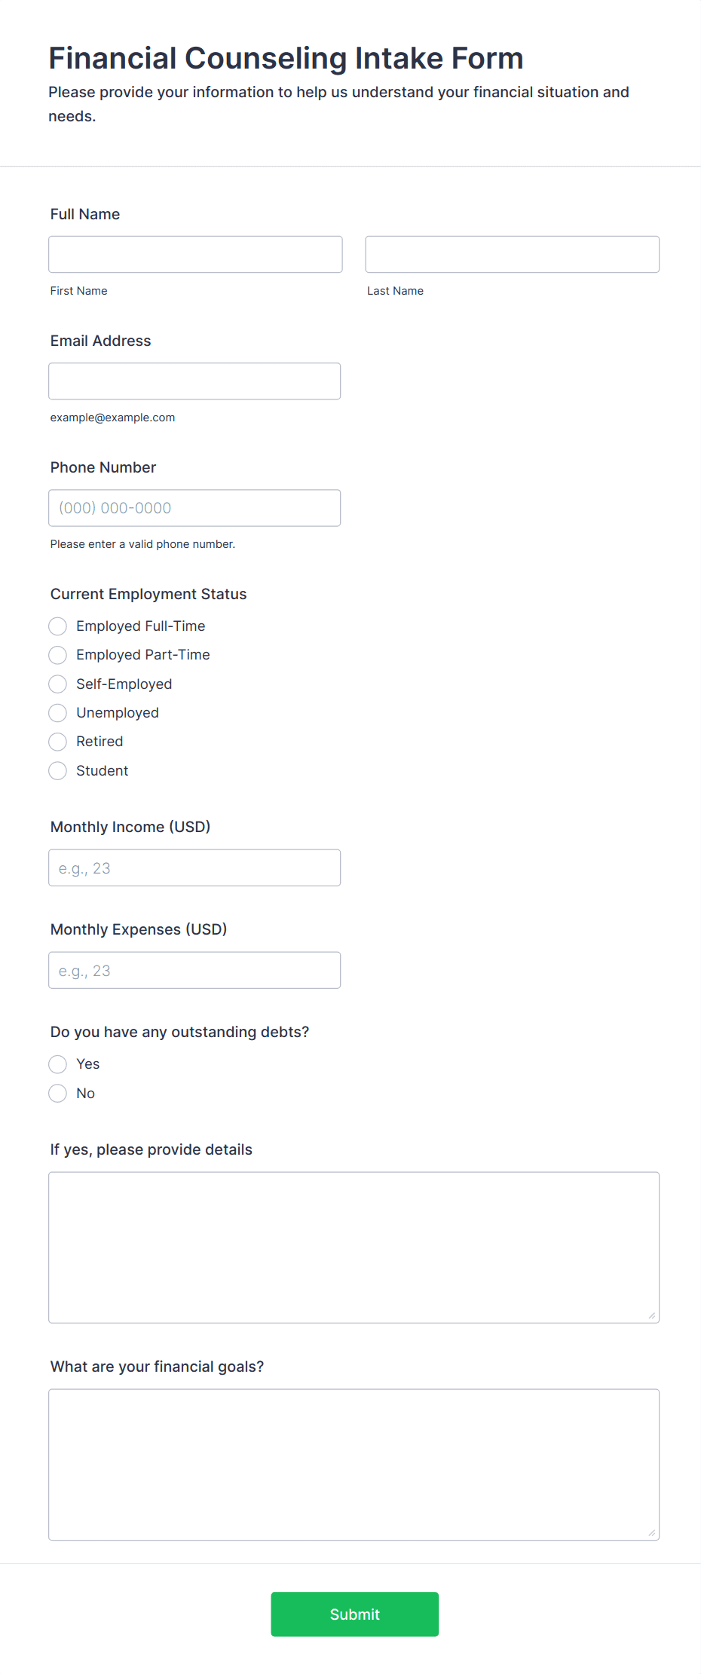Click the Monthly Income input box
Image resolution: width=701 pixels, height=1674 pixels.
194,868
